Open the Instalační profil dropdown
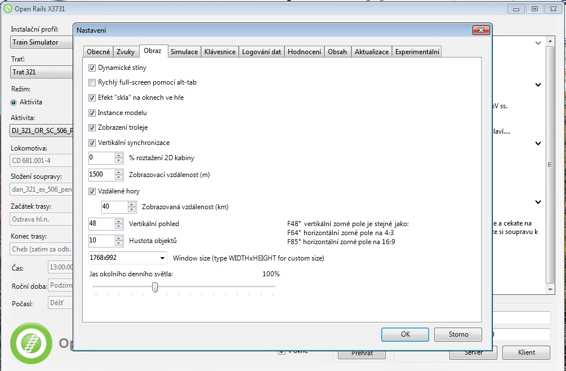Image resolution: width=566 pixels, height=371 pixels. (x=42, y=42)
